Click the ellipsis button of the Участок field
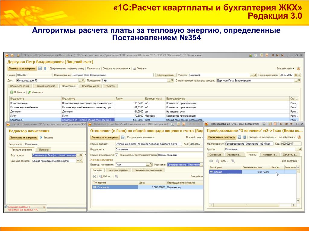This screenshot has width=309, height=231. coord(251,75)
